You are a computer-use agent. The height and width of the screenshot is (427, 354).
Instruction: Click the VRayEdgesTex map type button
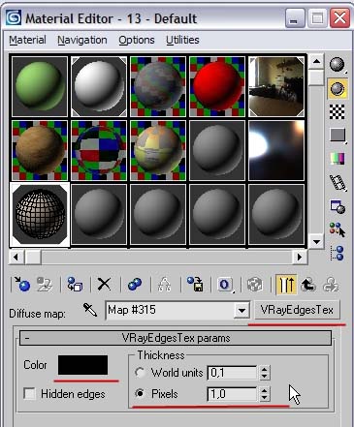tap(297, 310)
